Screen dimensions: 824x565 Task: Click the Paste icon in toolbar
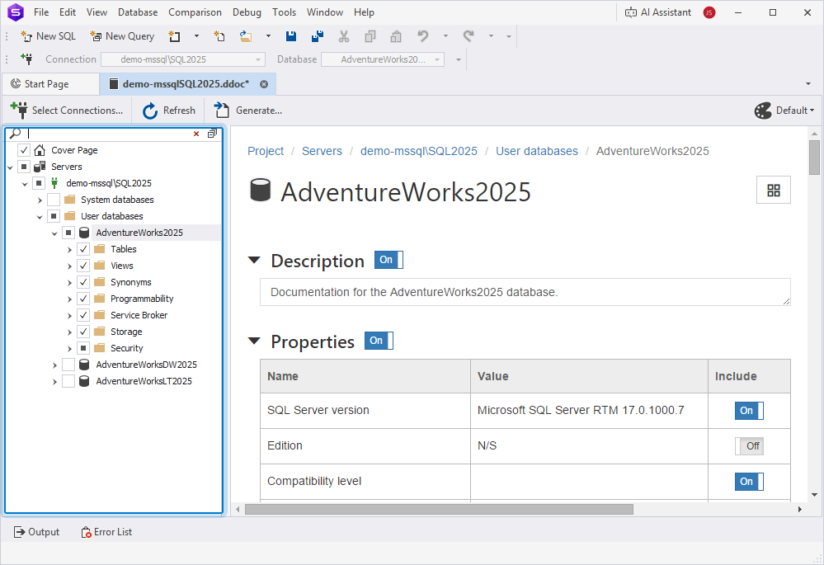pos(396,36)
